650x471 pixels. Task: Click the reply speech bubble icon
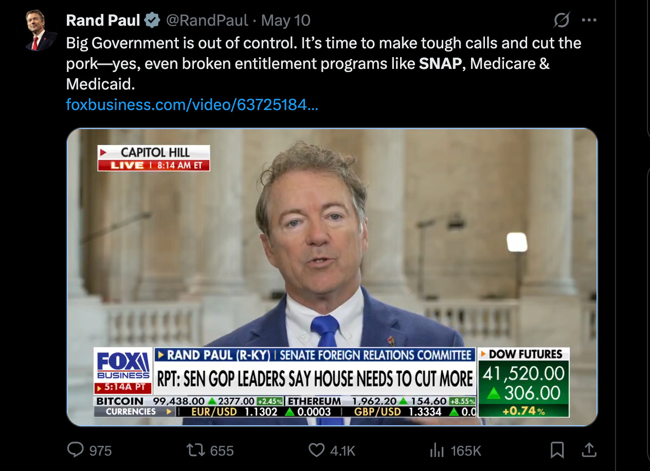tap(76, 450)
